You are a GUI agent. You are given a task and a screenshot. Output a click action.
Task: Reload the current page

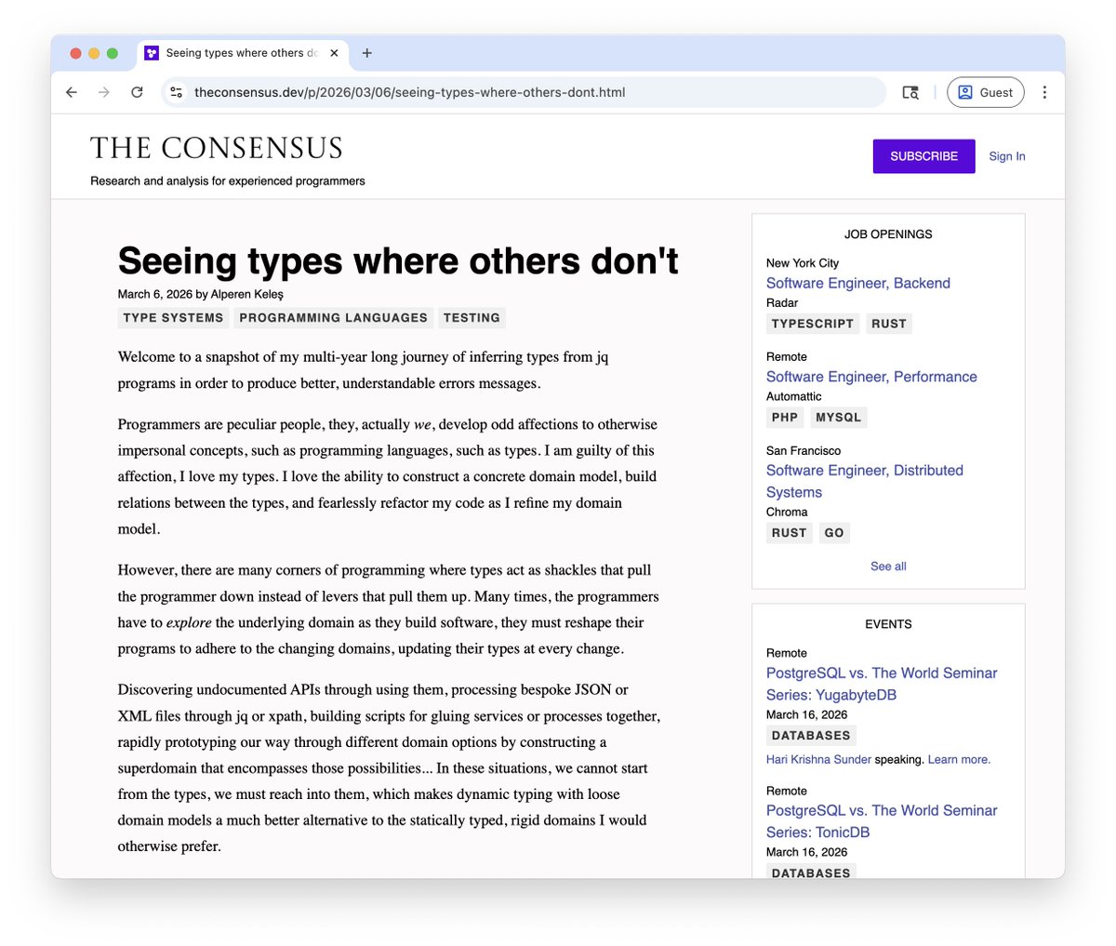point(137,92)
